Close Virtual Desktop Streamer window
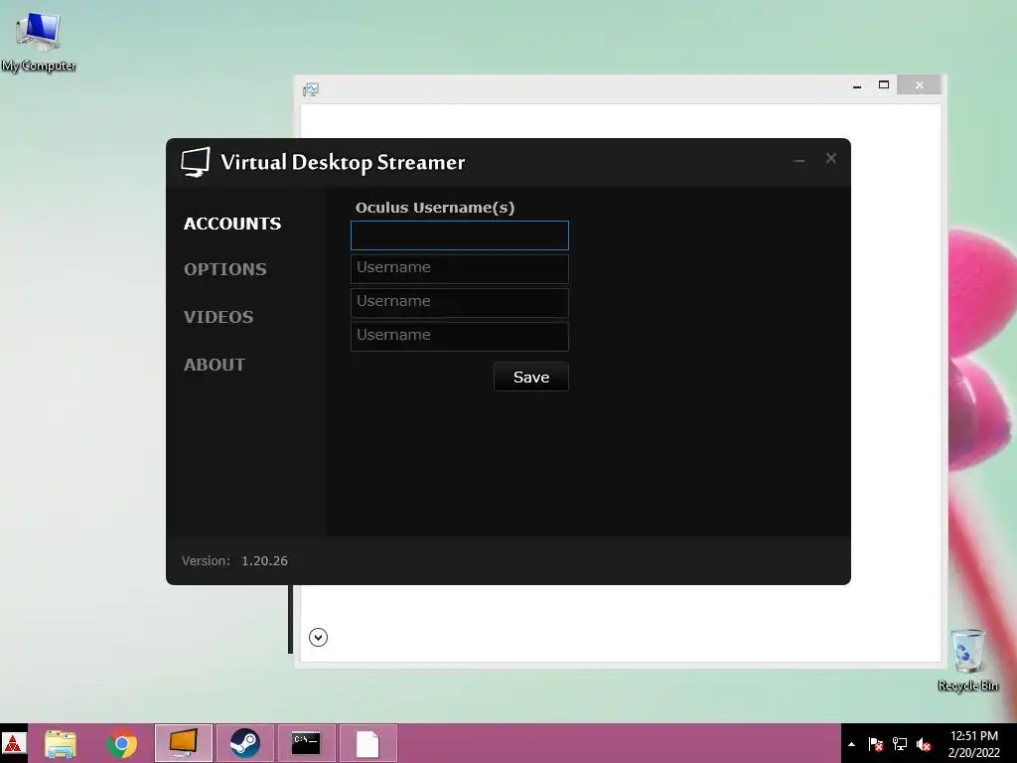 831,158
